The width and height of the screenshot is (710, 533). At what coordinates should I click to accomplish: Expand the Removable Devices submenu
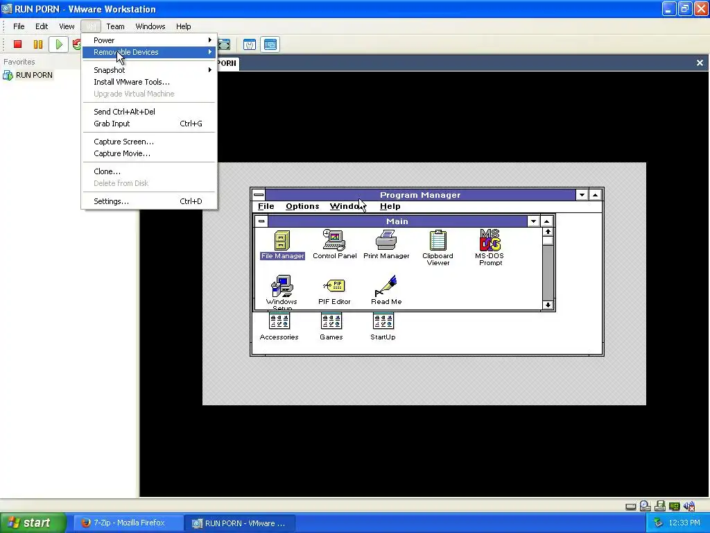pos(150,52)
